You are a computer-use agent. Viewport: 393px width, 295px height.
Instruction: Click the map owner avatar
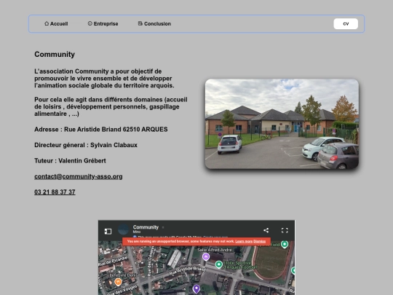(123, 229)
